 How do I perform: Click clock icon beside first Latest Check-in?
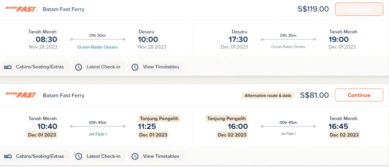79,67
